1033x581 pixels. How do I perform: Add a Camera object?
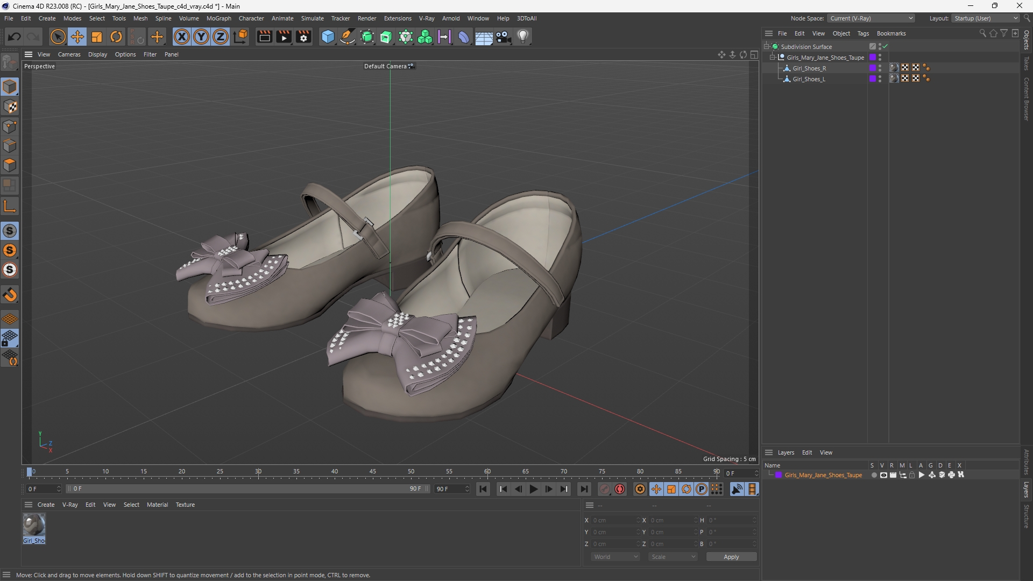coord(504,37)
